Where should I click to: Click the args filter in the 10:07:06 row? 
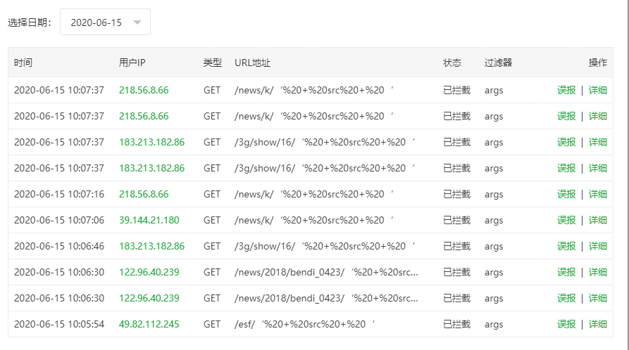[x=494, y=221]
